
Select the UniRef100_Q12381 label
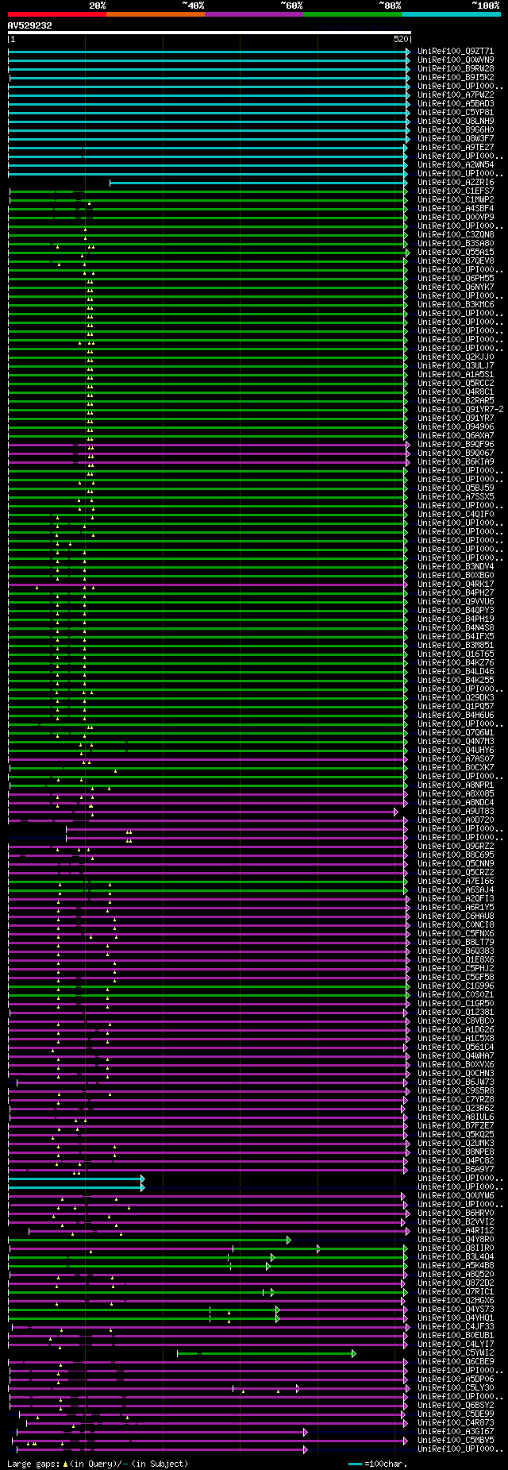pyautogui.click(x=456, y=1012)
